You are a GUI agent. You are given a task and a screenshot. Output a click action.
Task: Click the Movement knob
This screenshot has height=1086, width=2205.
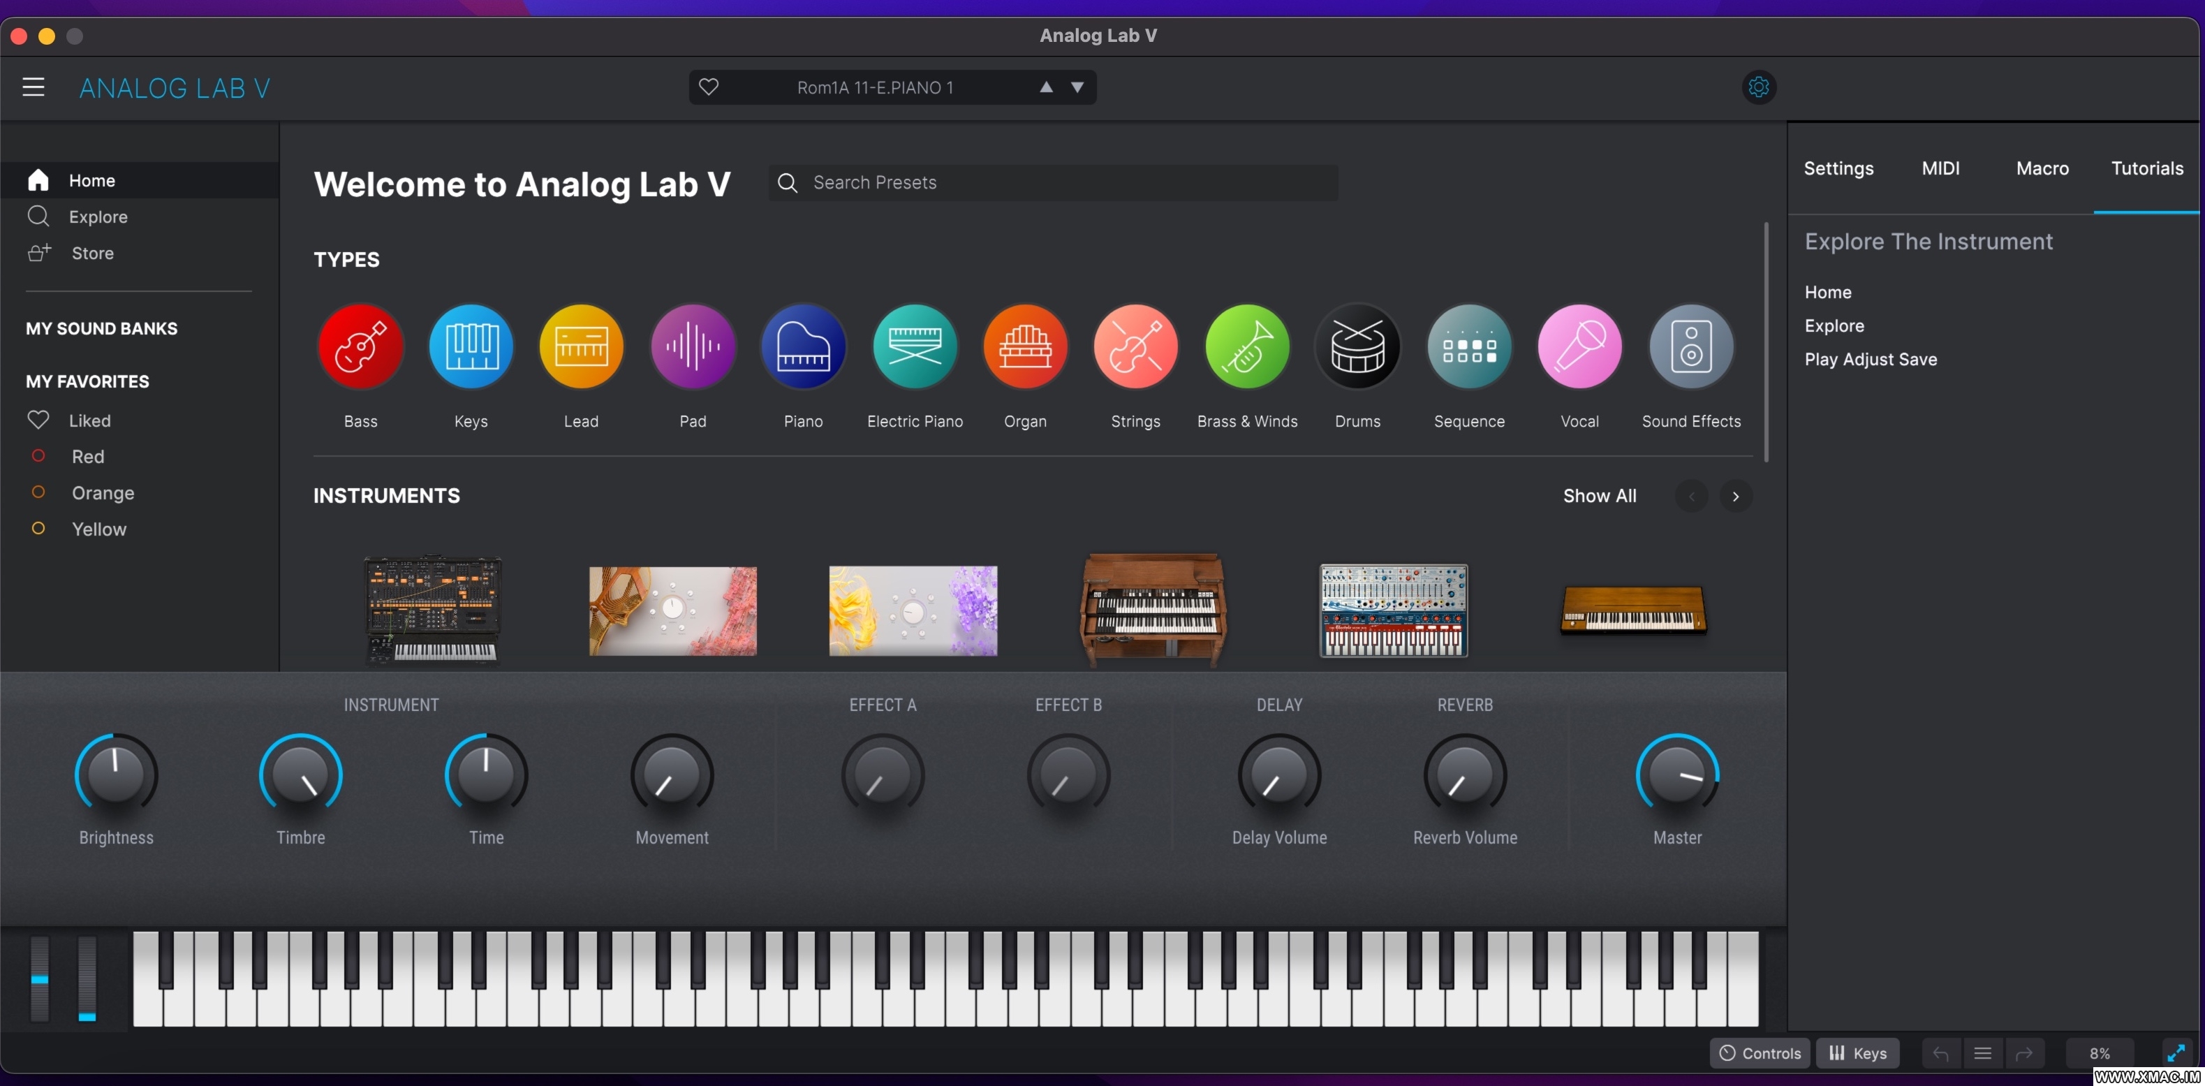tap(672, 775)
